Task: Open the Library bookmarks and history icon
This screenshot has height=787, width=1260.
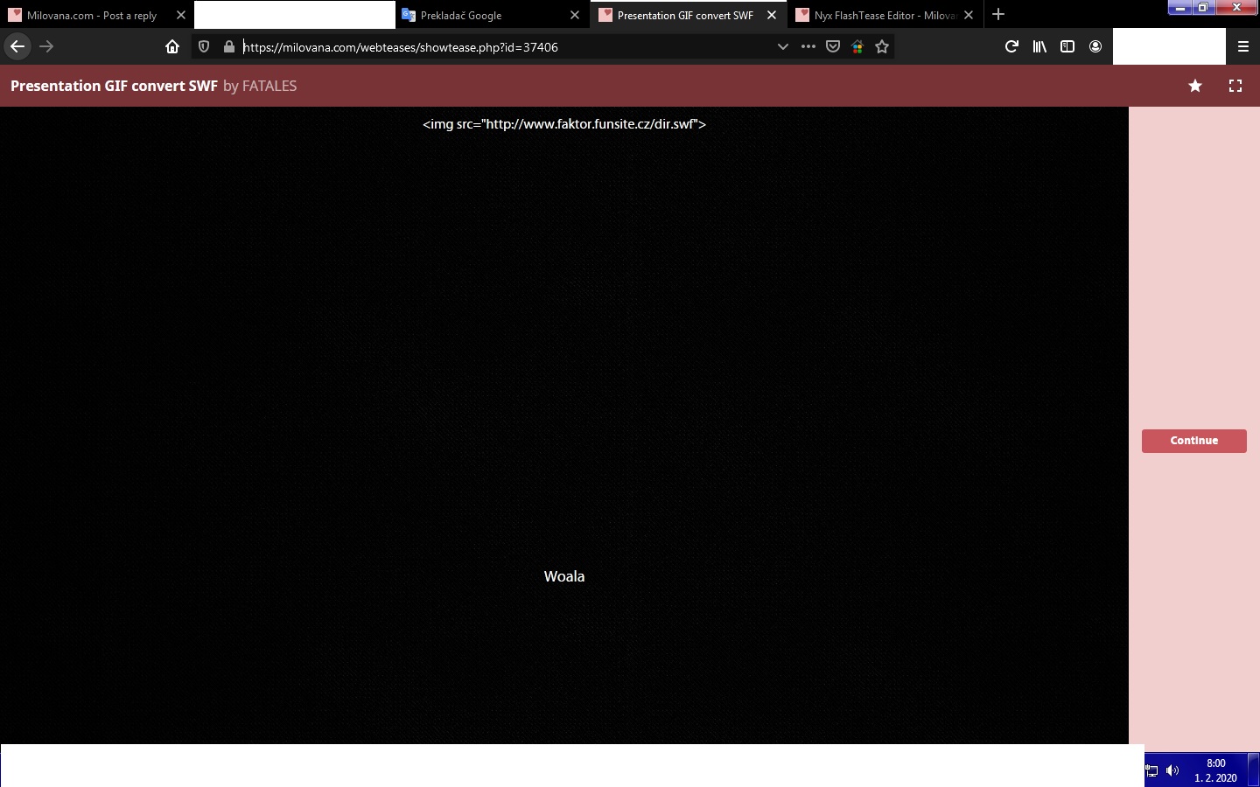Action: [1039, 46]
